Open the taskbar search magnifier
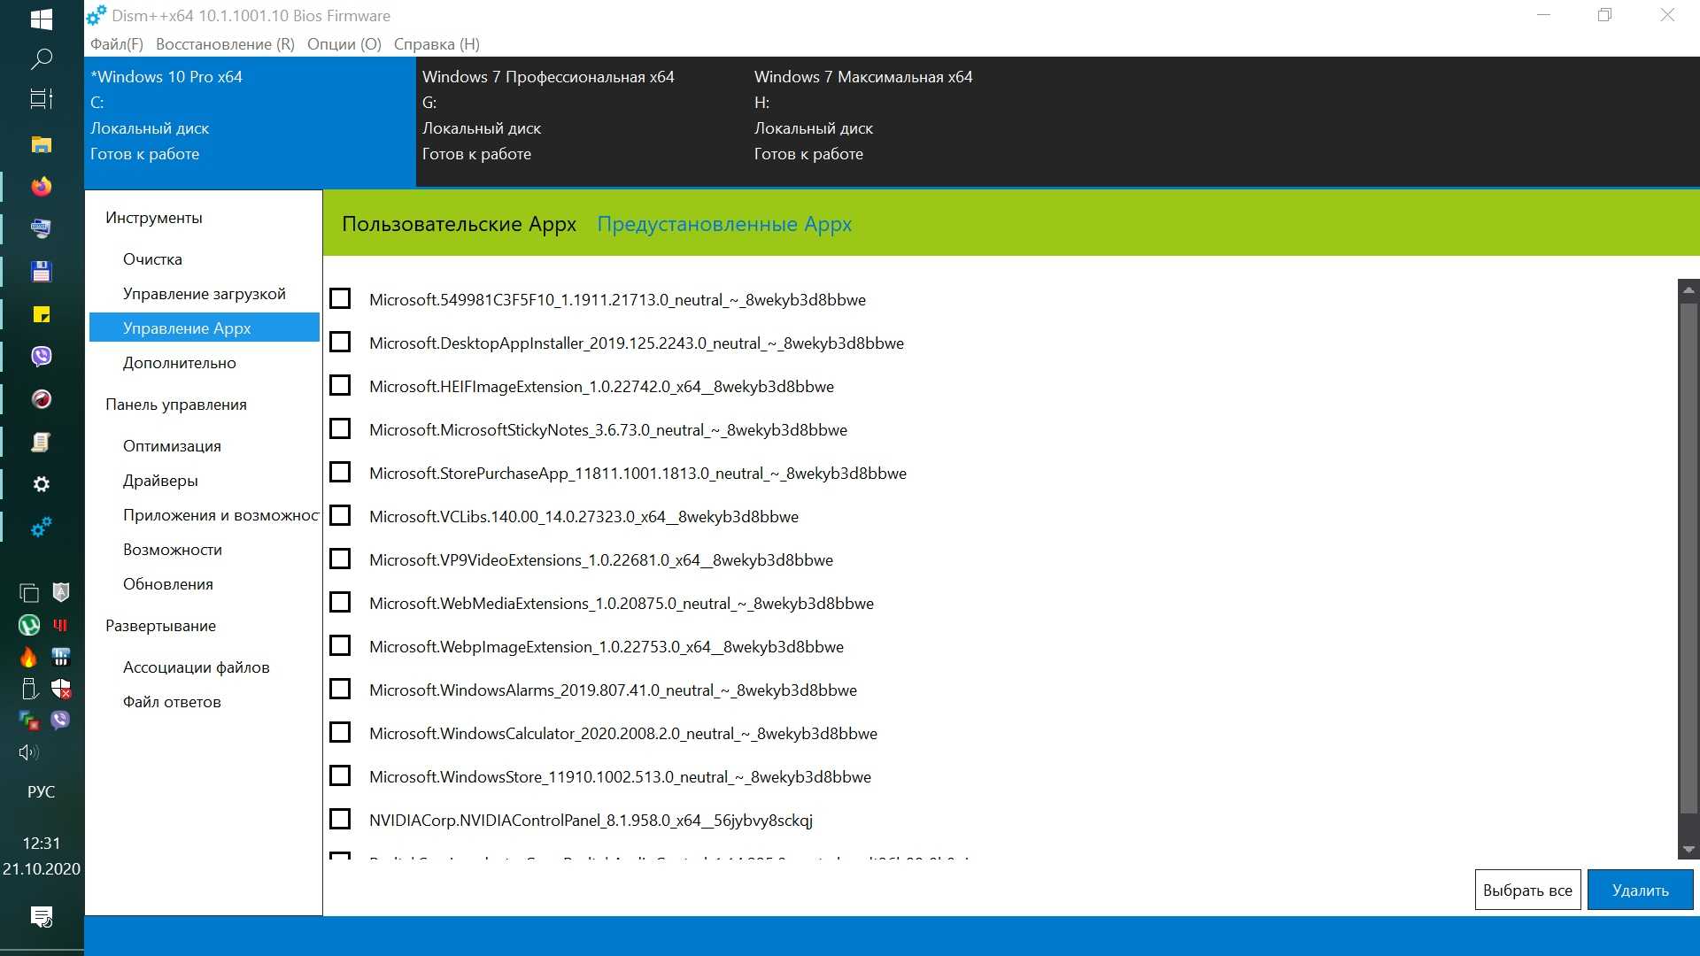The height and width of the screenshot is (956, 1700). (41, 59)
